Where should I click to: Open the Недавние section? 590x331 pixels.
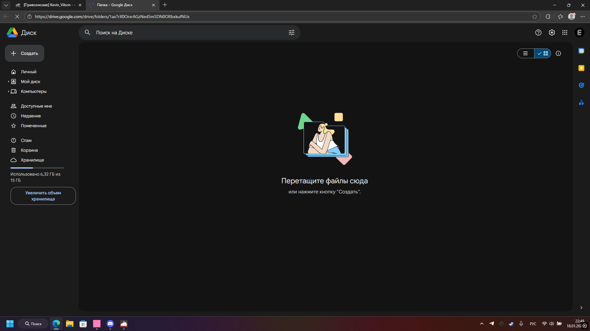tap(31, 116)
